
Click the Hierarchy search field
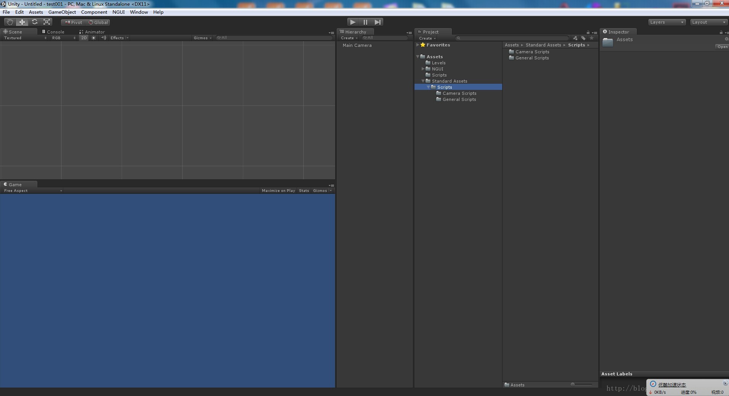[385, 38]
